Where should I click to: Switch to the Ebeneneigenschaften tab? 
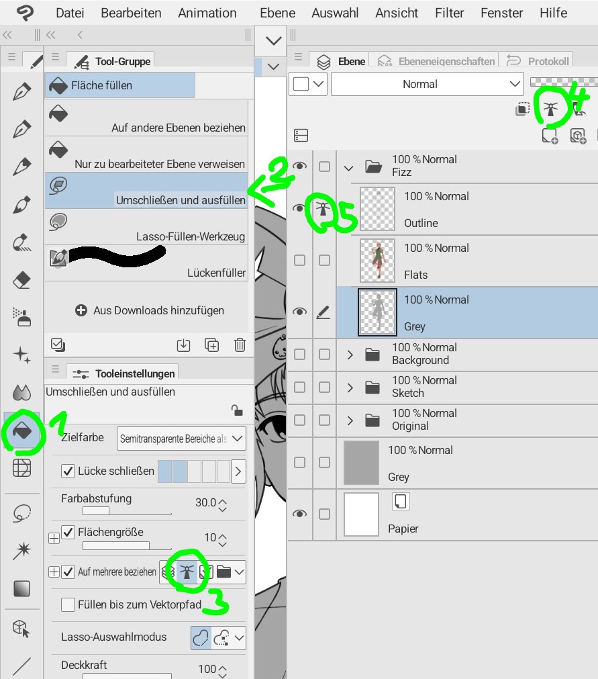click(x=436, y=60)
